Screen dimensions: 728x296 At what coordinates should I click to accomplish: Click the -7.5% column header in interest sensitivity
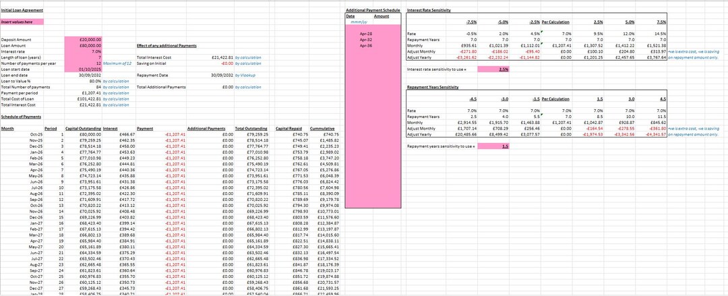[472, 22]
